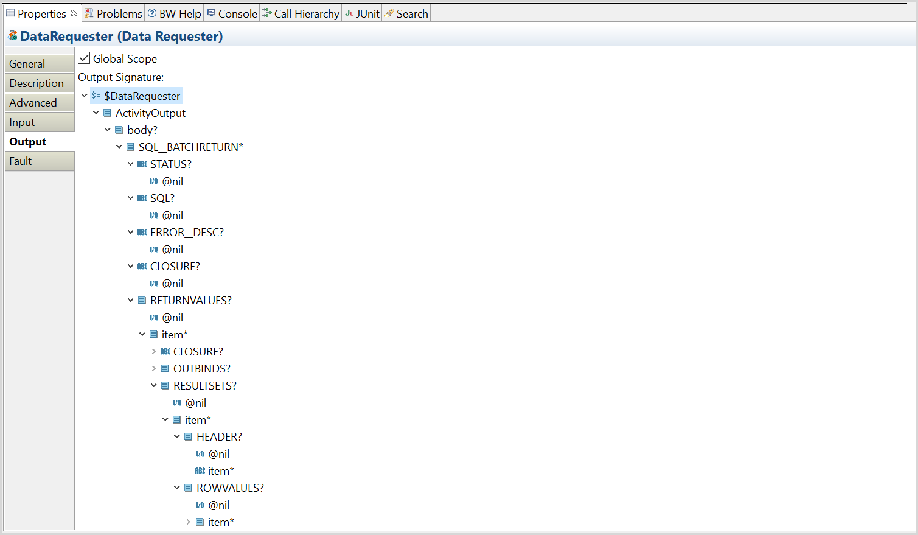Close the Properties view tab

pyautogui.click(x=74, y=13)
